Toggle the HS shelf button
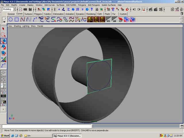The height and width of the screenshot is (138, 184). point(108,20)
